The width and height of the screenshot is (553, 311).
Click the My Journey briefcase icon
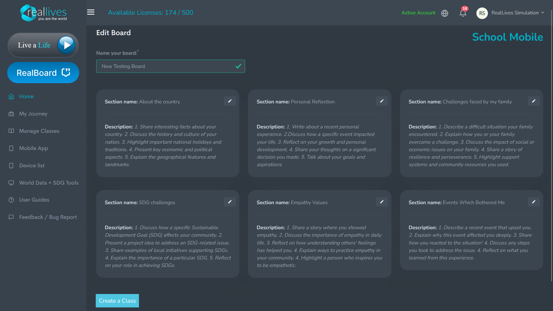(x=11, y=114)
